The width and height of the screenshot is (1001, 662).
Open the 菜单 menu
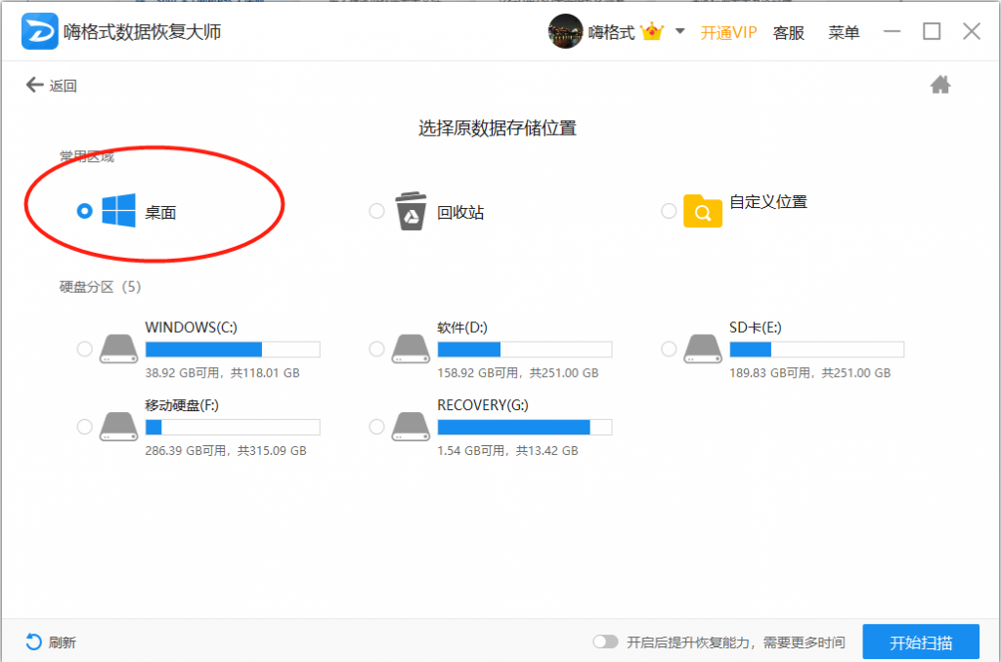(844, 32)
